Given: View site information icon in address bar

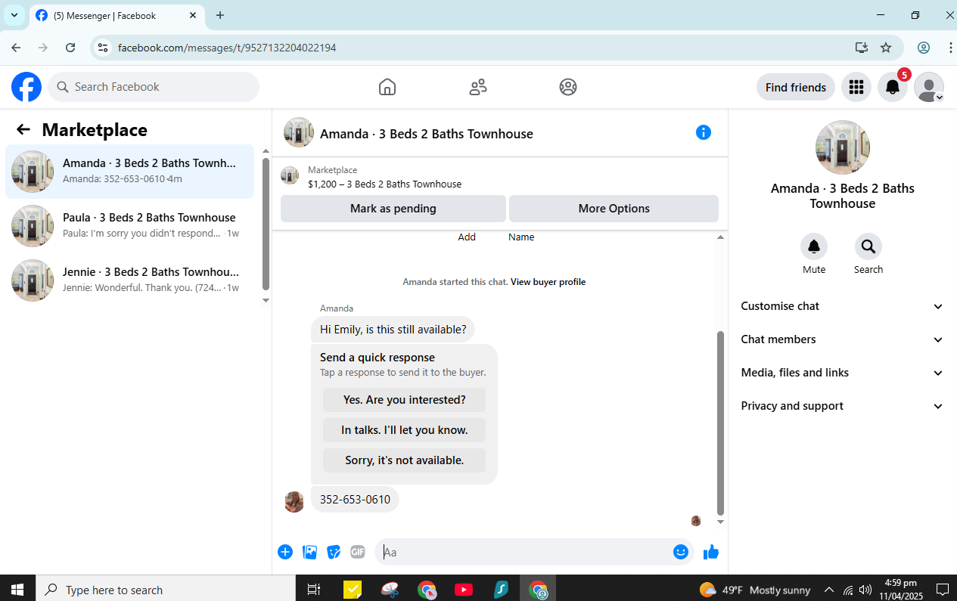Looking at the screenshot, I should click(104, 48).
